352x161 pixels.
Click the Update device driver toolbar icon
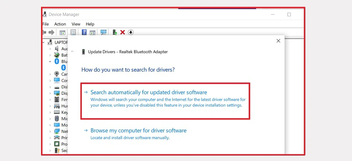pos(115,32)
